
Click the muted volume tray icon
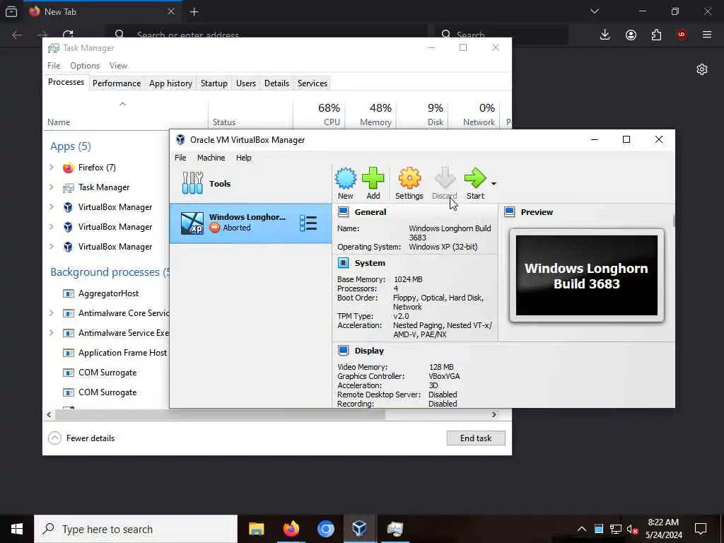tap(632, 529)
